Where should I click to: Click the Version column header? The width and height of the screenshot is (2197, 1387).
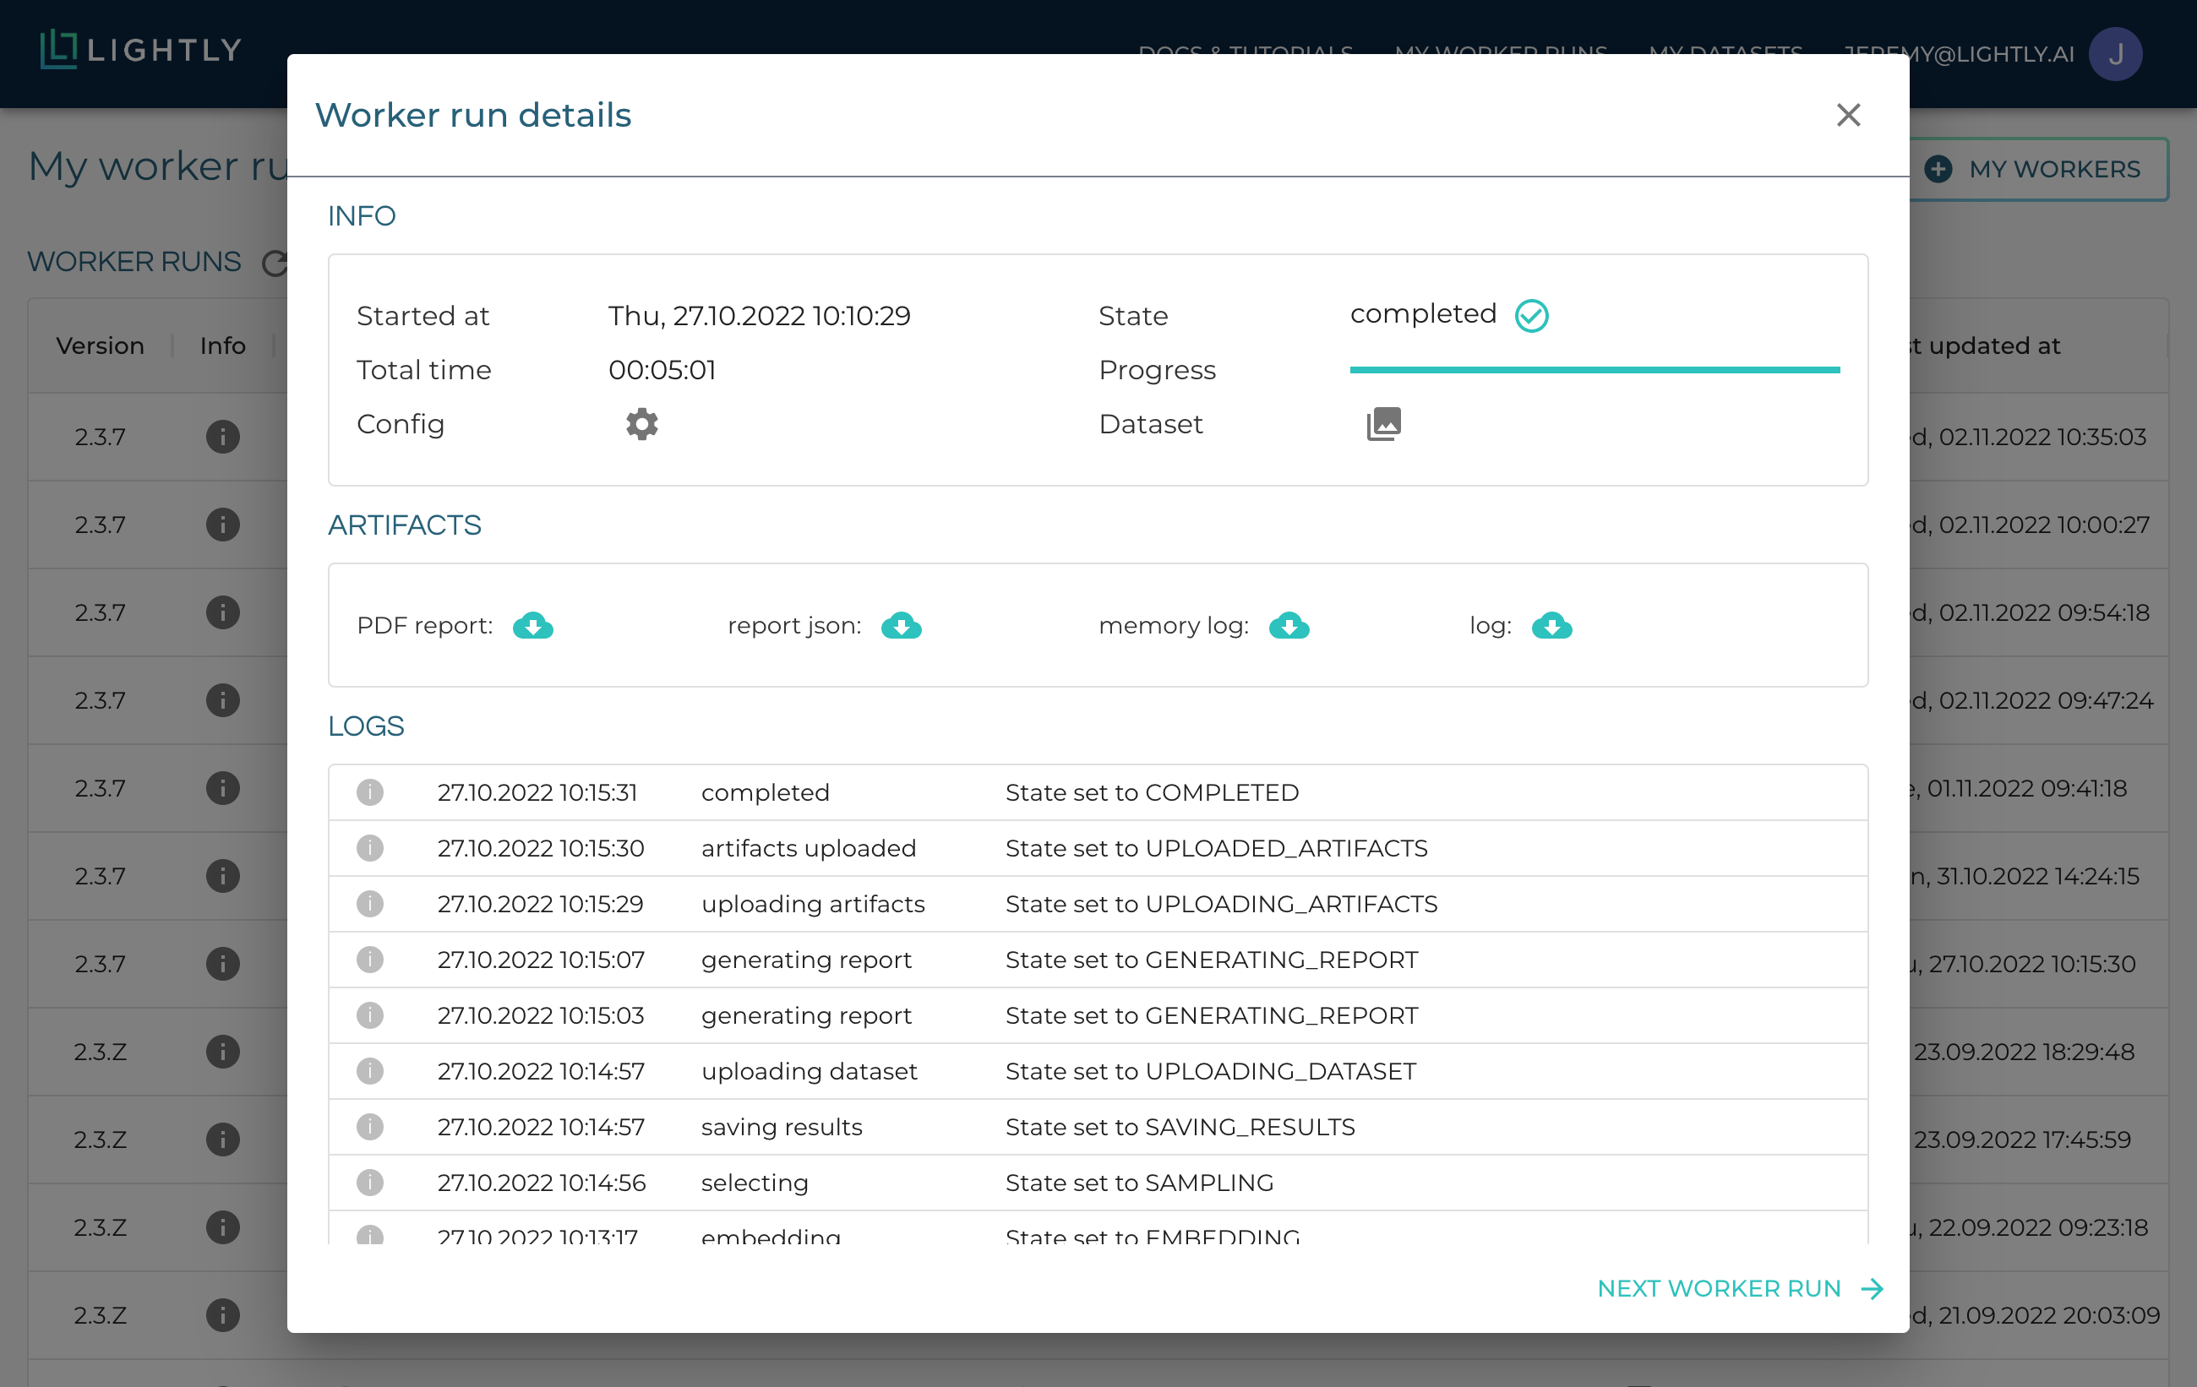(101, 345)
